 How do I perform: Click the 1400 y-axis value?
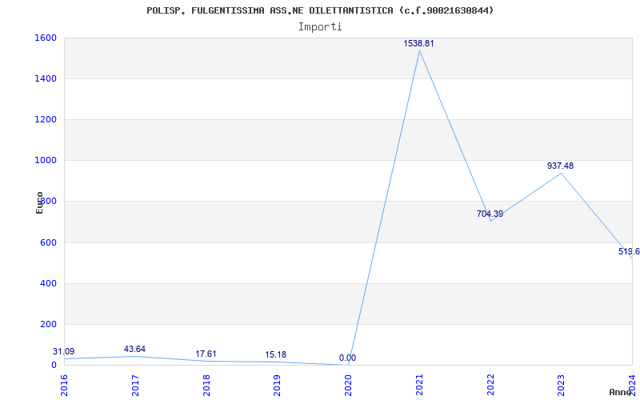tap(46, 78)
